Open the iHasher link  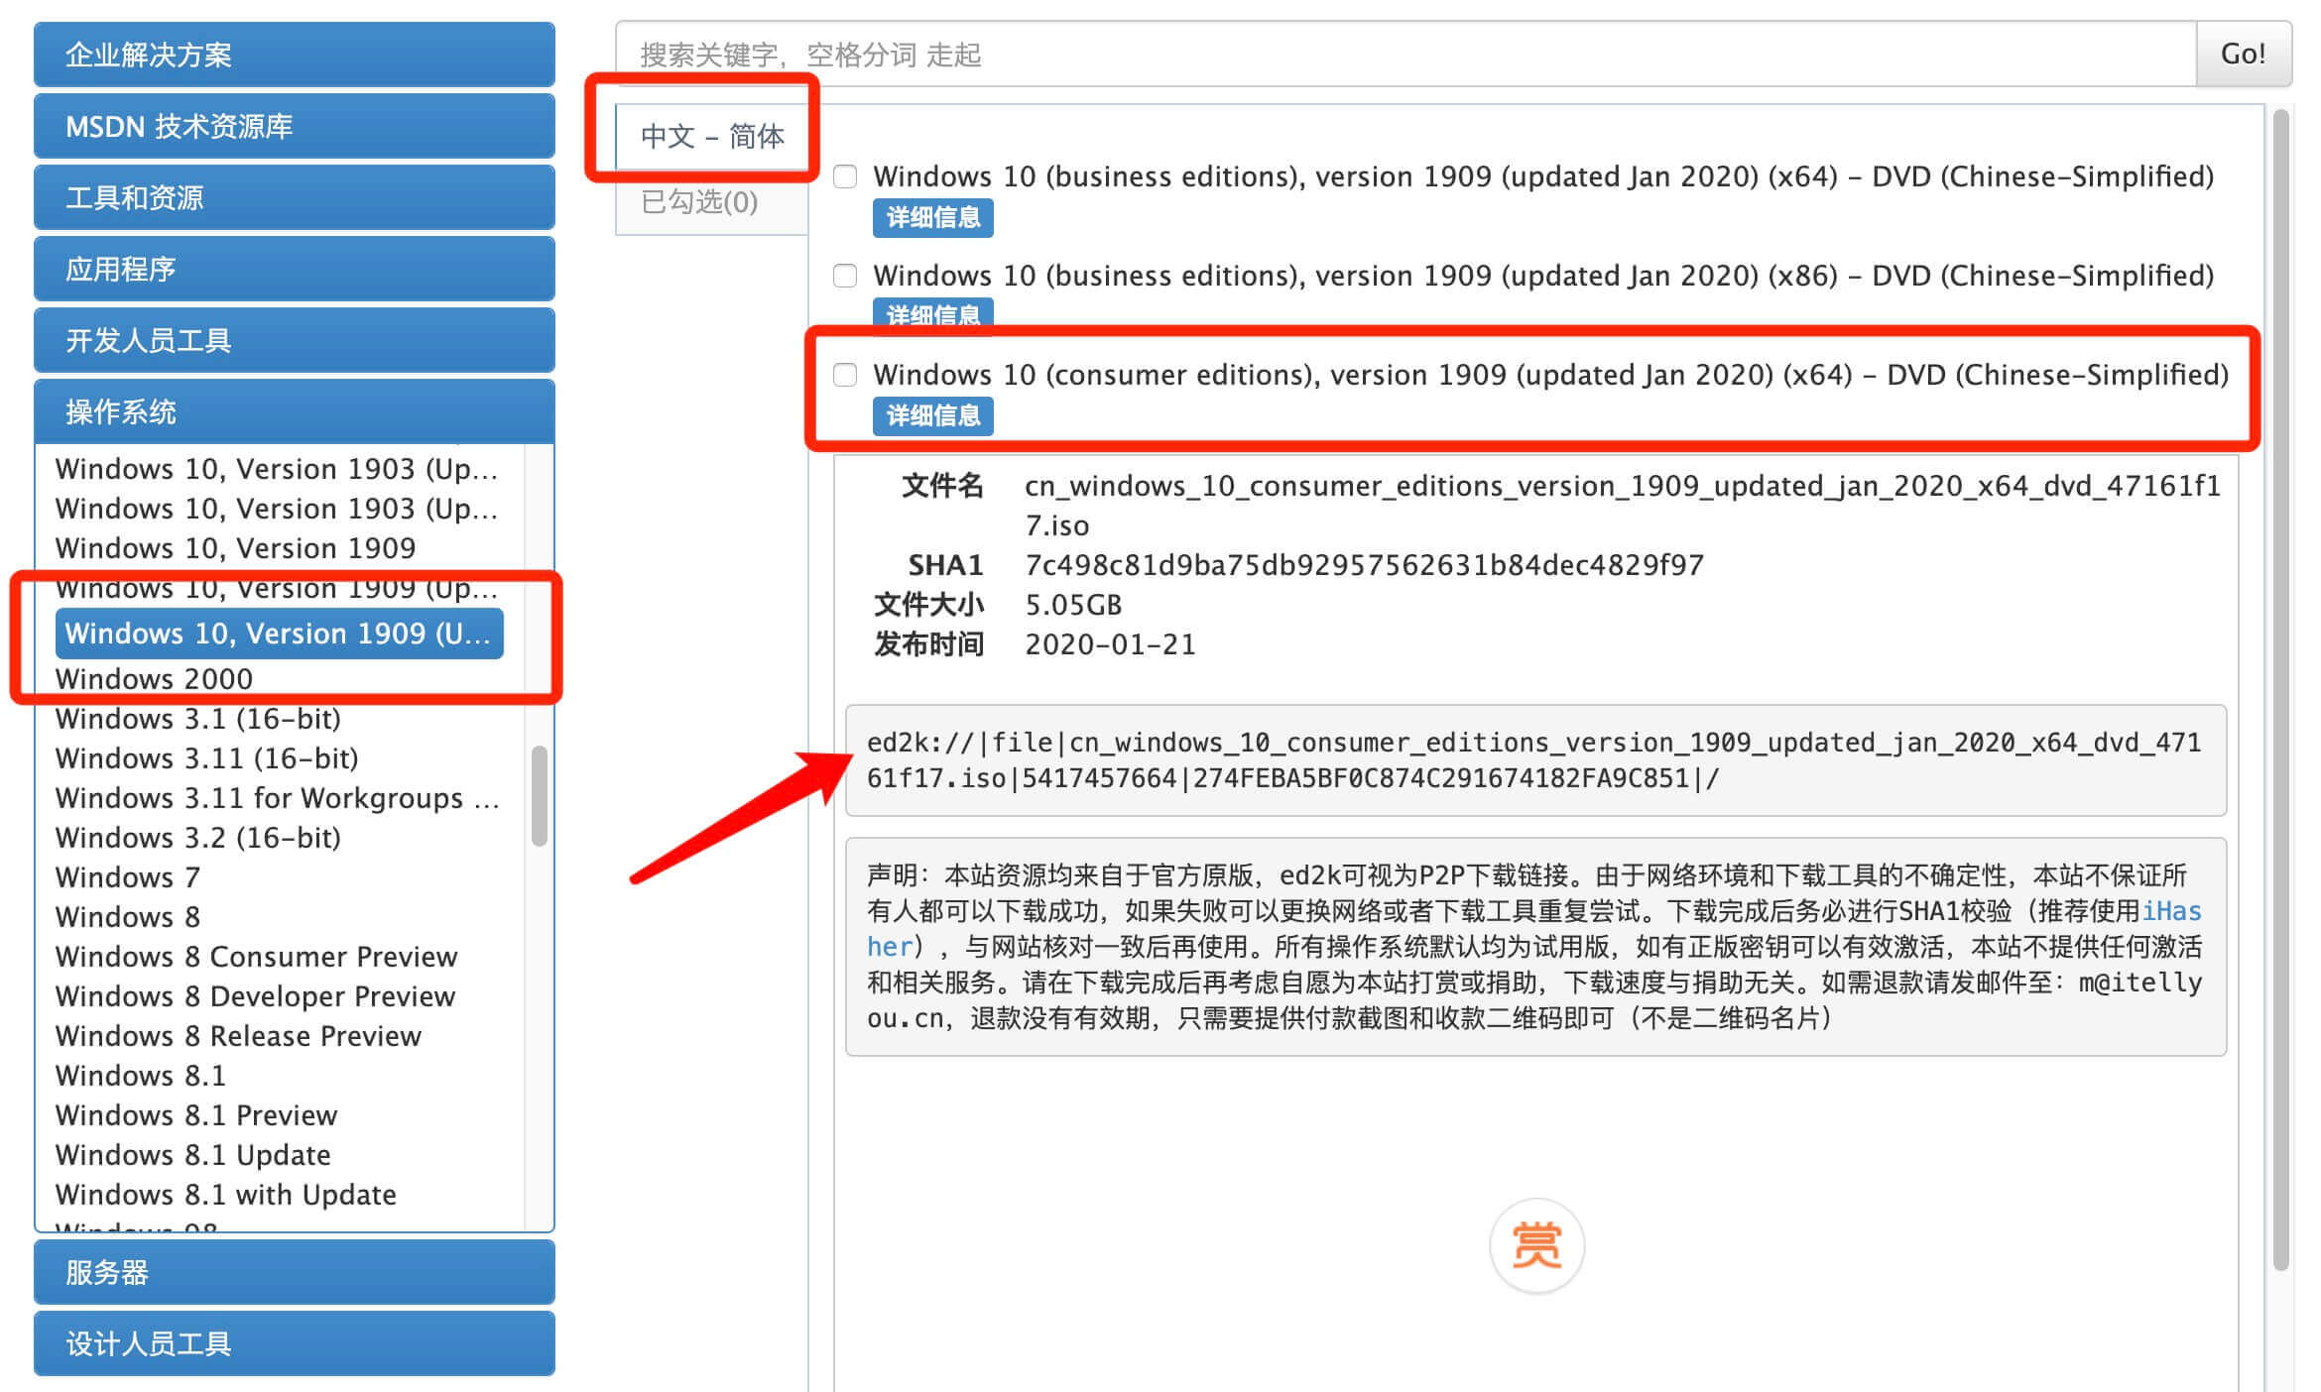pos(2170,911)
